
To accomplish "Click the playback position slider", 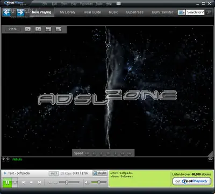I will coord(69,183).
